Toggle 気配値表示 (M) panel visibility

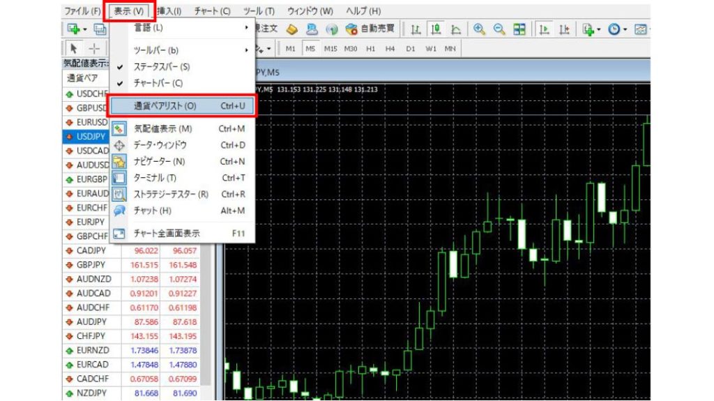162,129
